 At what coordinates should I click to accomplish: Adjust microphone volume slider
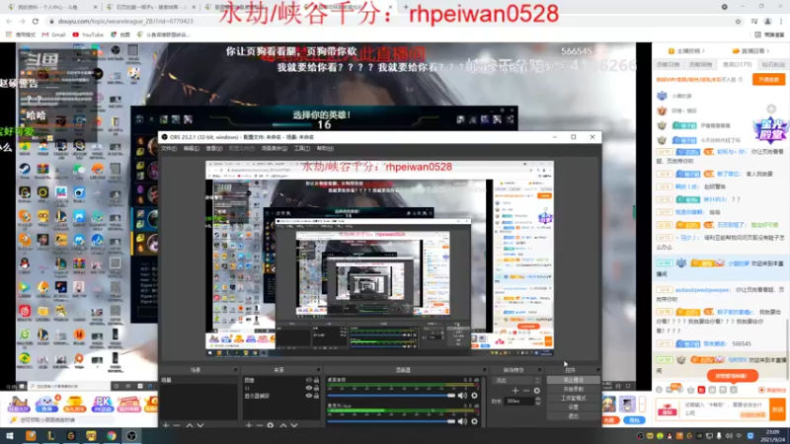pyautogui.click(x=391, y=421)
